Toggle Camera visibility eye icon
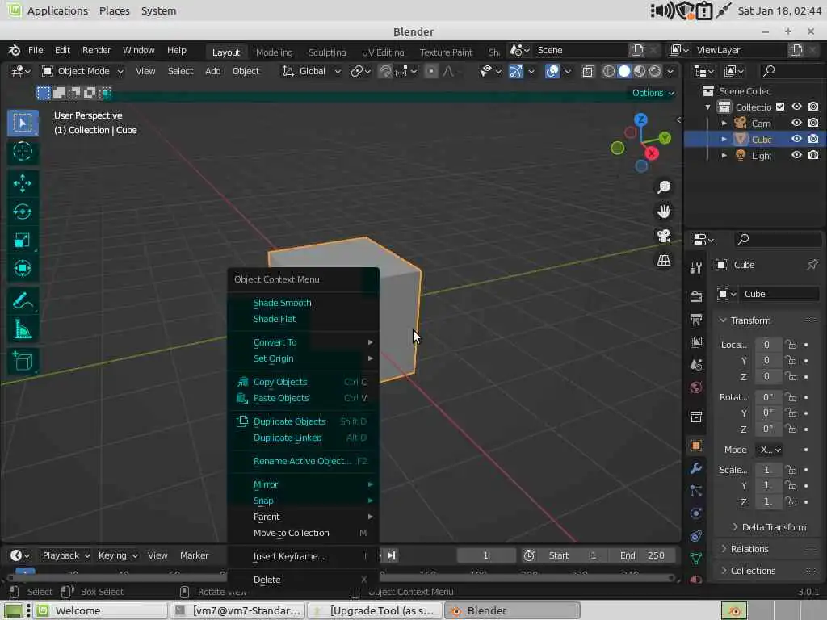The height and width of the screenshot is (620, 827). tap(796, 123)
